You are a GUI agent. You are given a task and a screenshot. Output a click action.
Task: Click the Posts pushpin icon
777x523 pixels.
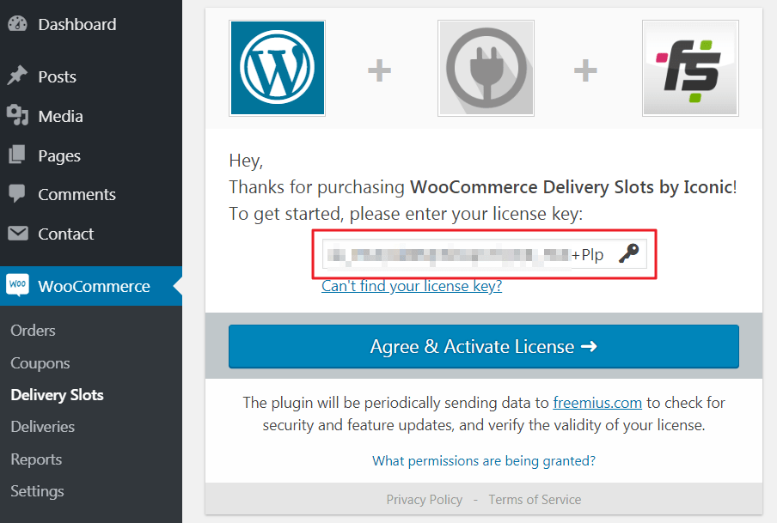[x=17, y=76]
